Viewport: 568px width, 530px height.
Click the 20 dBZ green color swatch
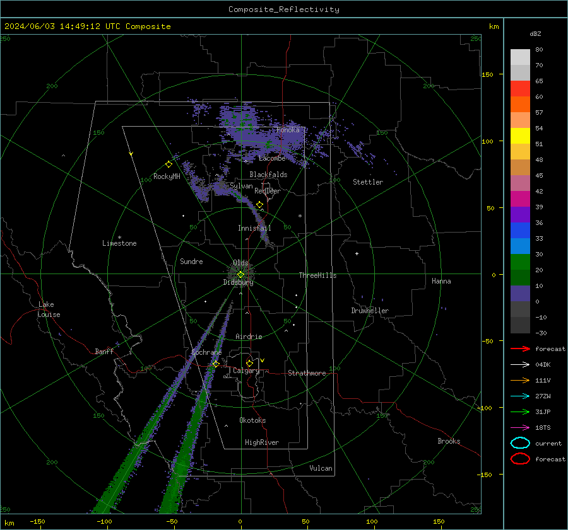pyautogui.click(x=520, y=262)
